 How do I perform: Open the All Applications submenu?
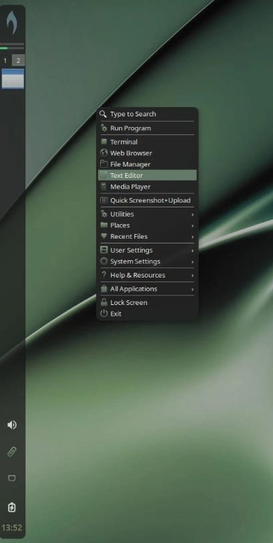(148, 288)
